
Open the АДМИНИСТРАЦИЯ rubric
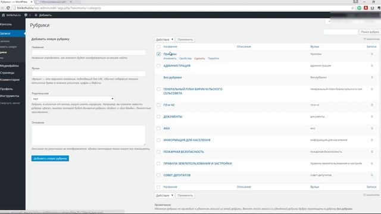pyautogui.click(x=177, y=66)
